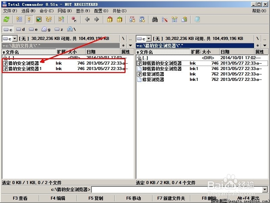Click the F7 新建文件夹 button
The width and height of the screenshot is (270, 203).
pos(171,198)
